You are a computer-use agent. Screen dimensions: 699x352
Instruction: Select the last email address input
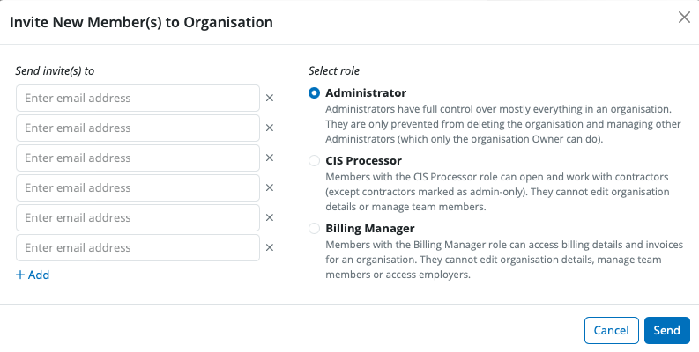click(138, 248)
